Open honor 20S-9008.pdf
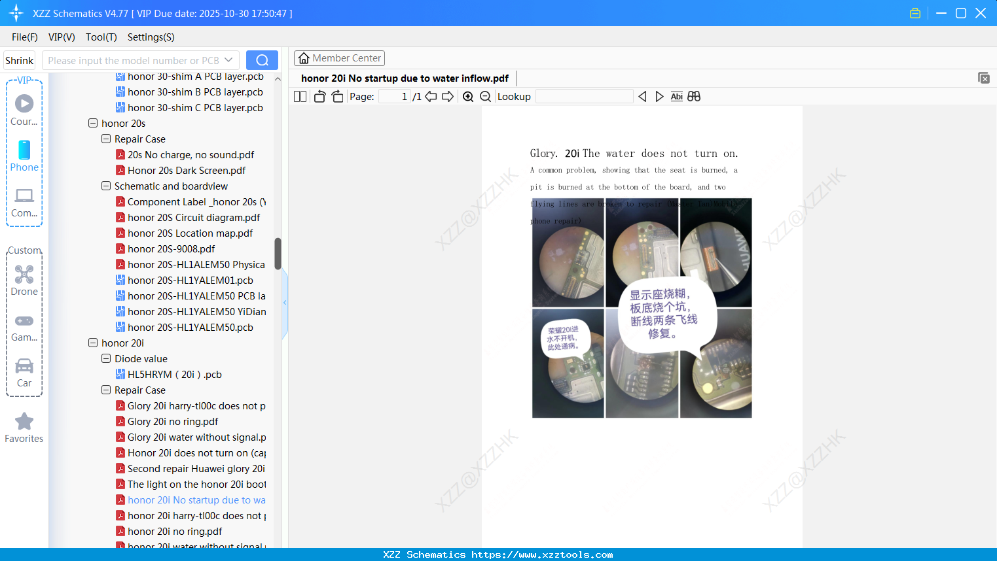This screenshot has height=561, width=997. pos(171,248)
